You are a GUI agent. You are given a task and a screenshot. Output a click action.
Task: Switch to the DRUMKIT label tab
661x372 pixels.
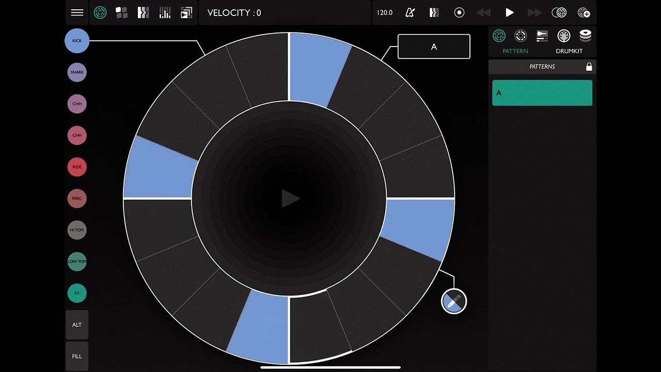[569, 51]
